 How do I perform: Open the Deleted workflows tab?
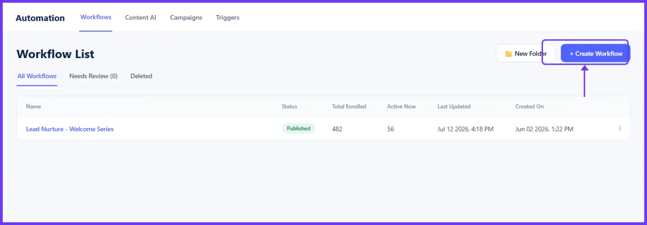pyautogui.click(x=141, y=76)
